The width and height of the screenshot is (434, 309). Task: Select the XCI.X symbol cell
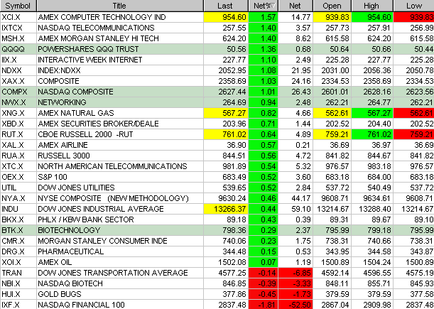(x=18, y=17)
